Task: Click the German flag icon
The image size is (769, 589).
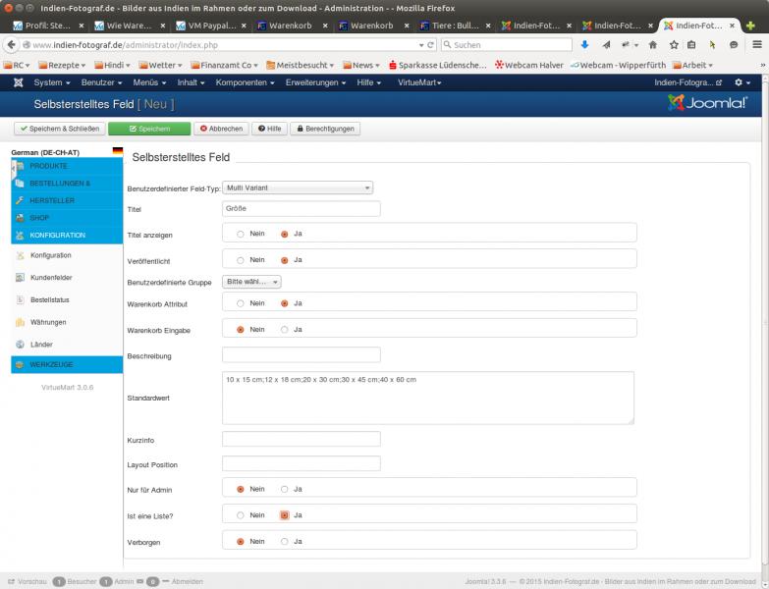Action: [x=118, y=152]
